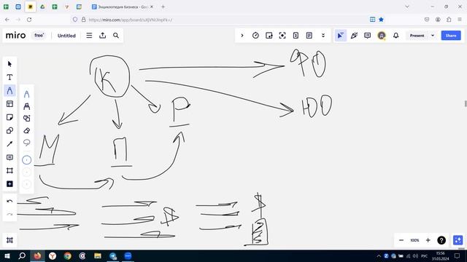
Task: Undo the last action
Action: pos(9,202)
